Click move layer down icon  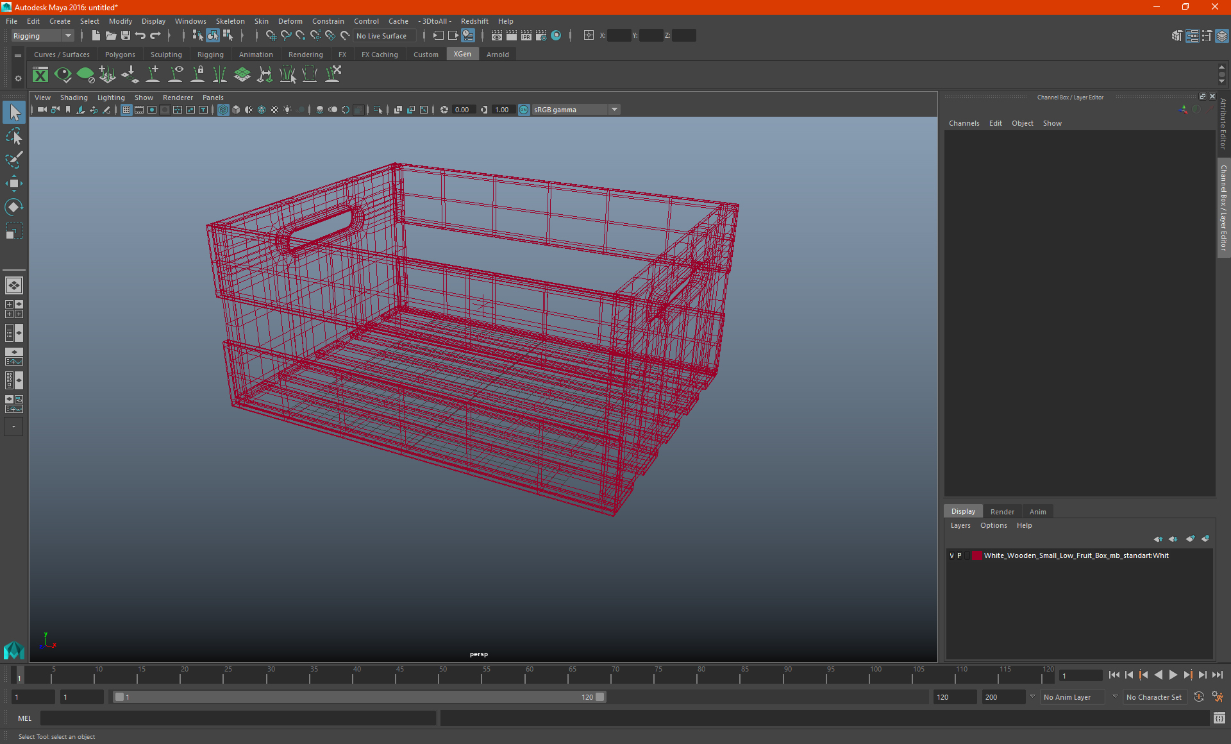point(1173,539)
